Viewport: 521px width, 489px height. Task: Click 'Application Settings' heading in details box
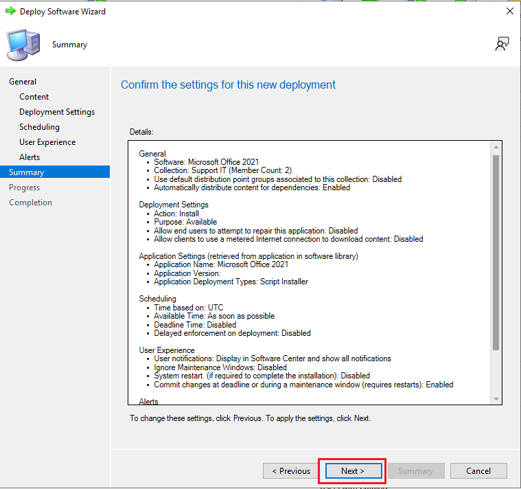coord(248,256)
